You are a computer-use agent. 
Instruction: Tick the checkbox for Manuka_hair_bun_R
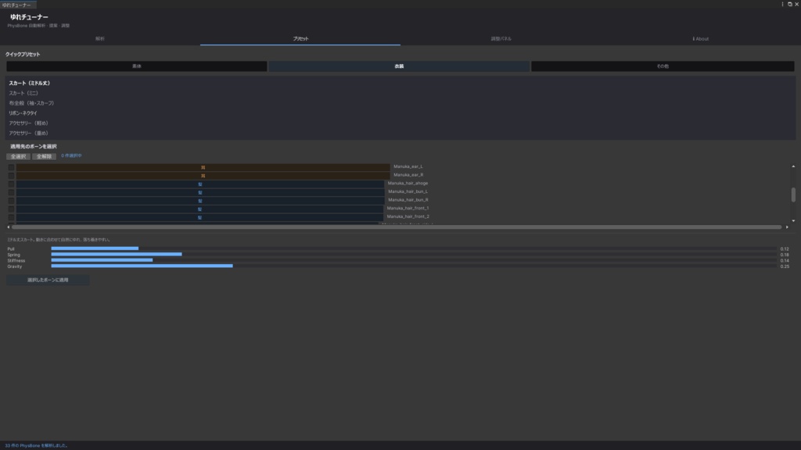pyautogui.click(x=11, y=201)
